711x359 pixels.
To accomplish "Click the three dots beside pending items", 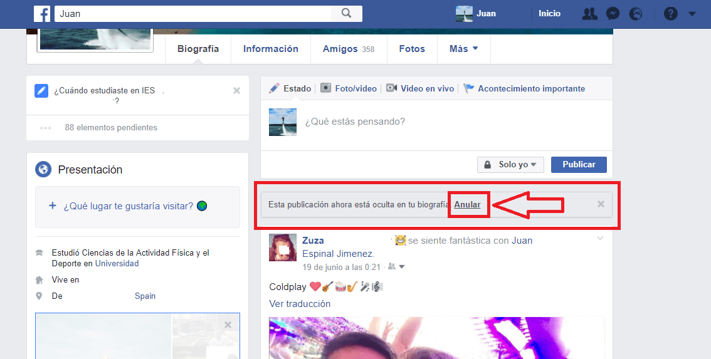I will coord(45,128).
